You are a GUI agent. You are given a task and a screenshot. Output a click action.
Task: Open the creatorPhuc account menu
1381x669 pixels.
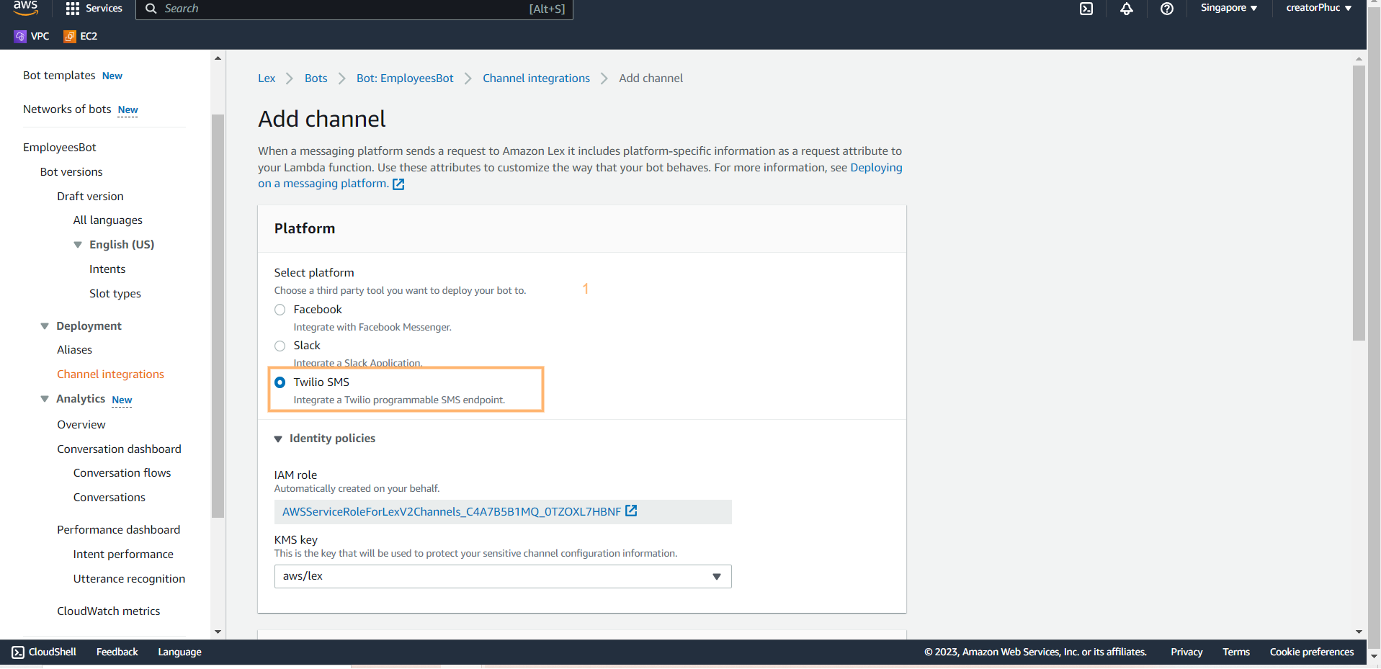(x=1319, y=8)
